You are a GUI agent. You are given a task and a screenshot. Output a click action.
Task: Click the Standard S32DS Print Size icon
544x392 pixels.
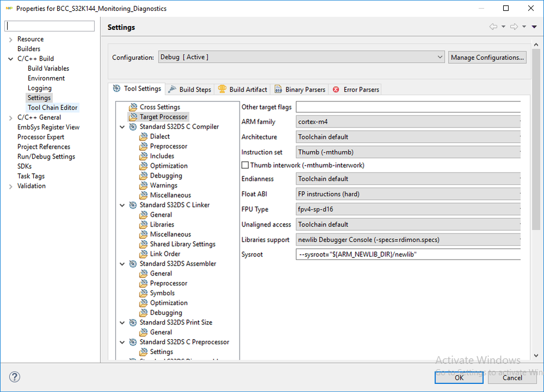click(x=133, y=323)
